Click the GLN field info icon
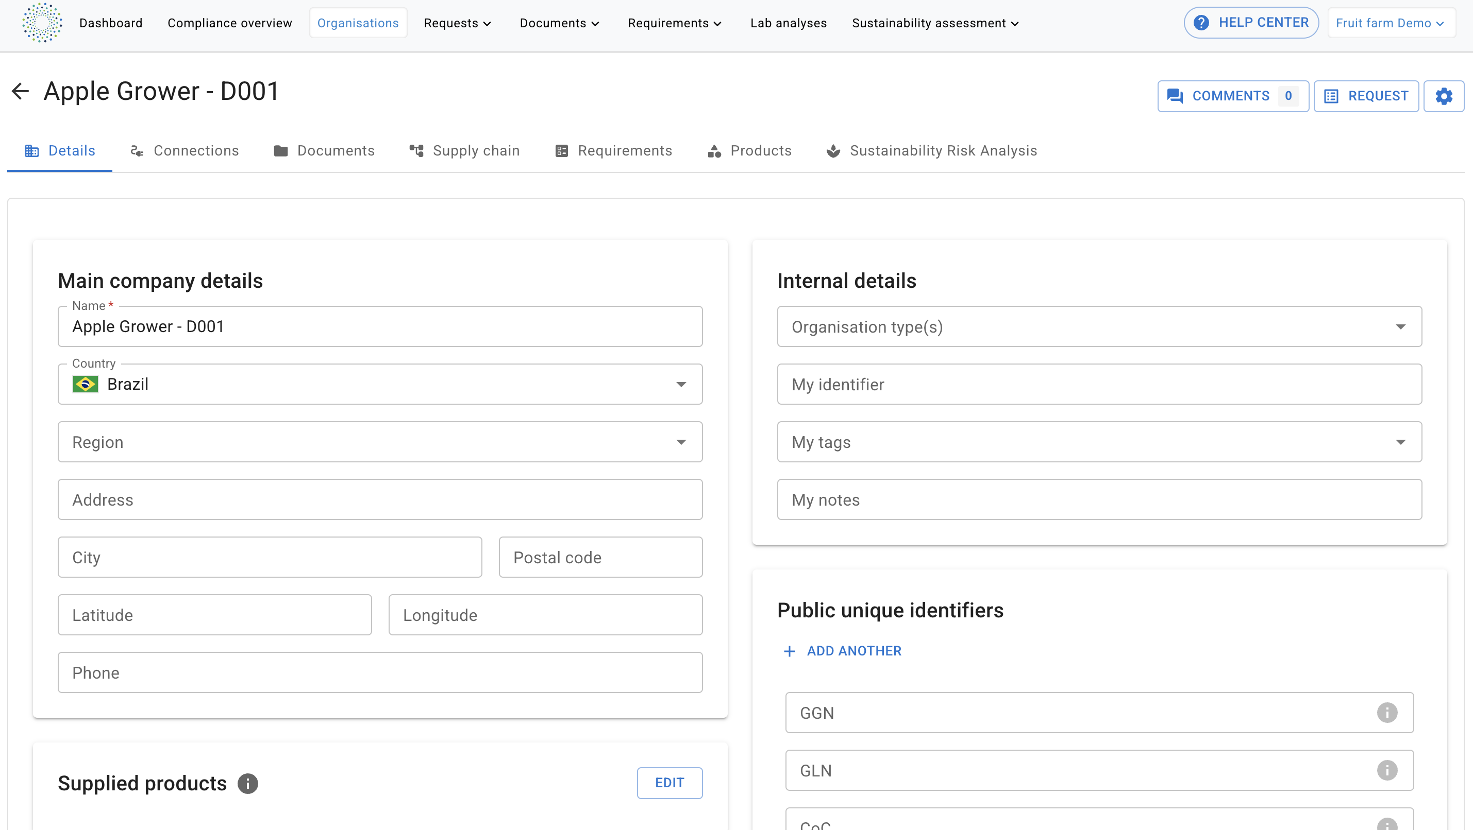The height and width of the screenshot is (830, 1473). (x=1386, y=770)
